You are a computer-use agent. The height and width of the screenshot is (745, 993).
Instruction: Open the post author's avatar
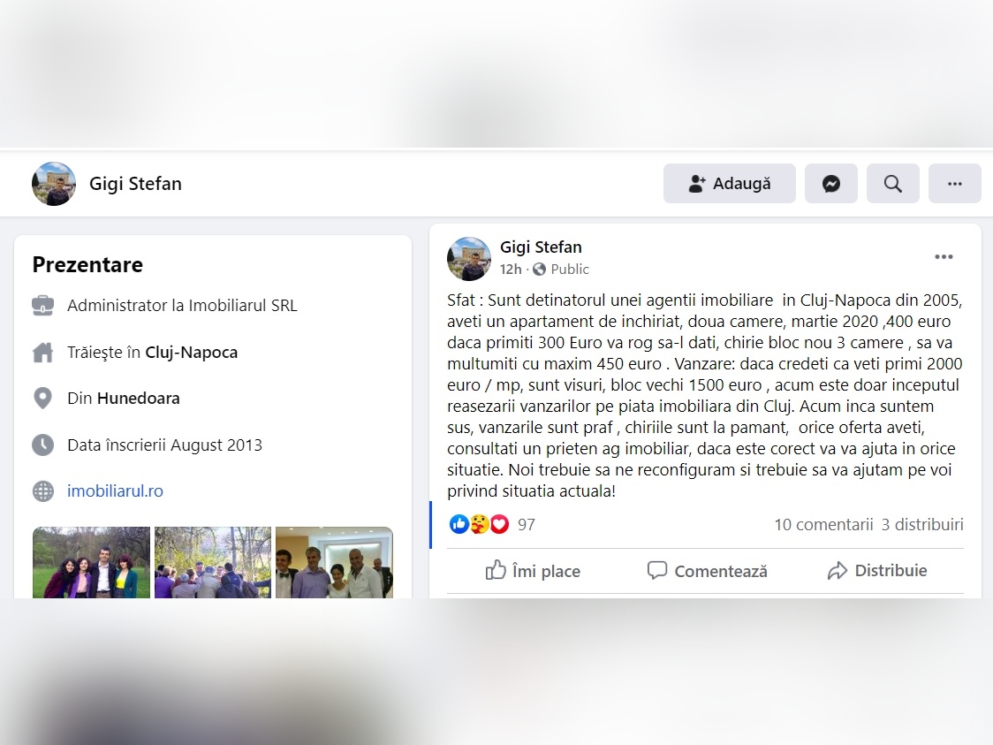pyautogui.click(x=469, y=258)
